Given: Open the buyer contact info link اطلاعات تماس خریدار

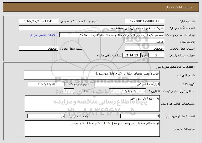Looking at the screenshot, I should (44, 35).
